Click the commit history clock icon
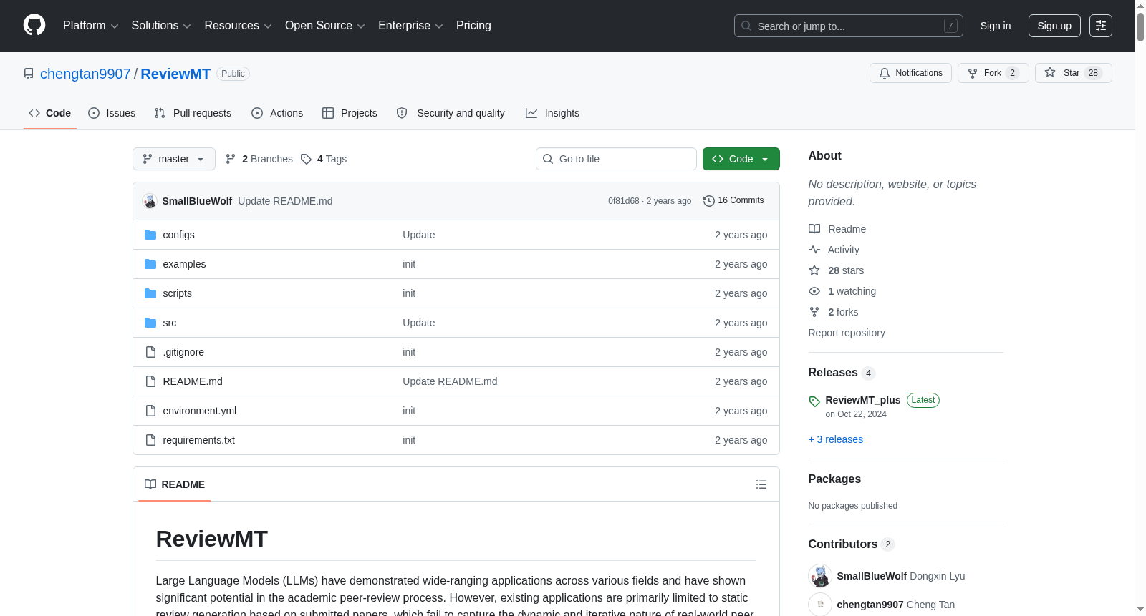1146x616 pixels. click(x=709, y=201)
